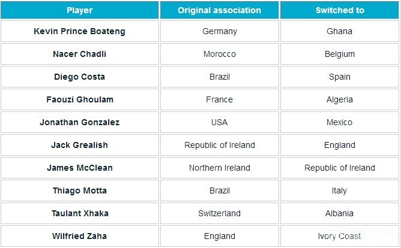This screenshot has width=401, height=248.
Task: Select the Northern Ireland cell
Action: (220, 168)
